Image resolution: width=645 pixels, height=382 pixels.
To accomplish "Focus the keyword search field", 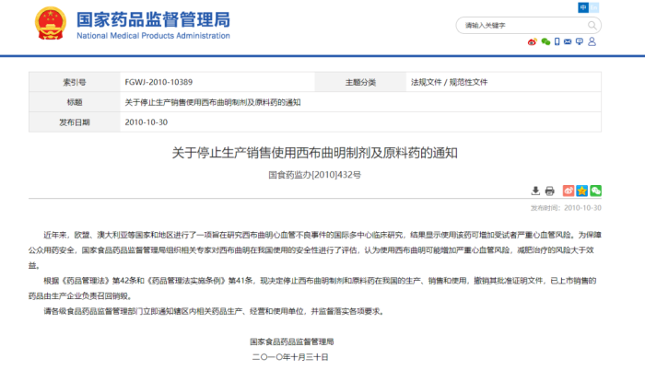I will [522, 26].
